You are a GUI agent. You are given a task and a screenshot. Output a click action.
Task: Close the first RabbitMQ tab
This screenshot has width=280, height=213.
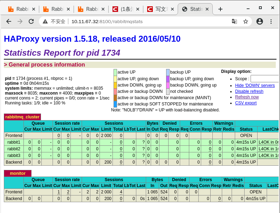click(x=34, y=9)
